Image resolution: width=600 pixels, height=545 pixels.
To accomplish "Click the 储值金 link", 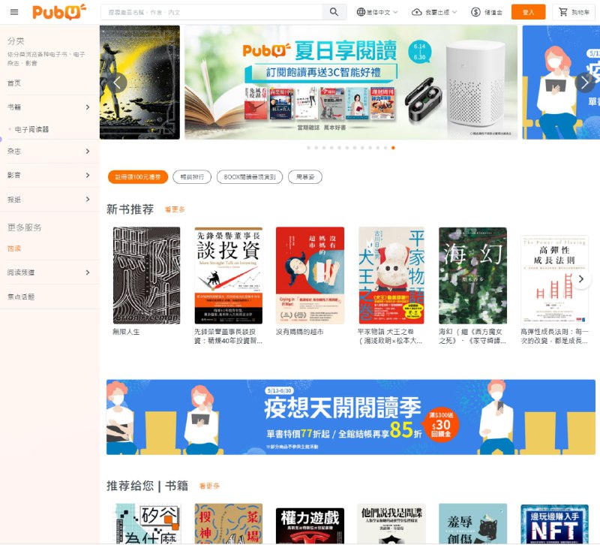I will coord(493,12).
